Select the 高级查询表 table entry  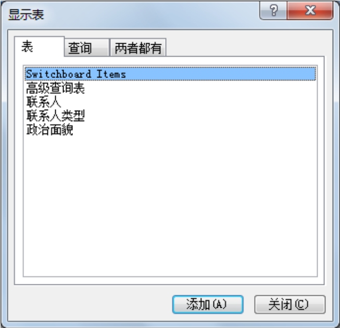tap(170, 88)
